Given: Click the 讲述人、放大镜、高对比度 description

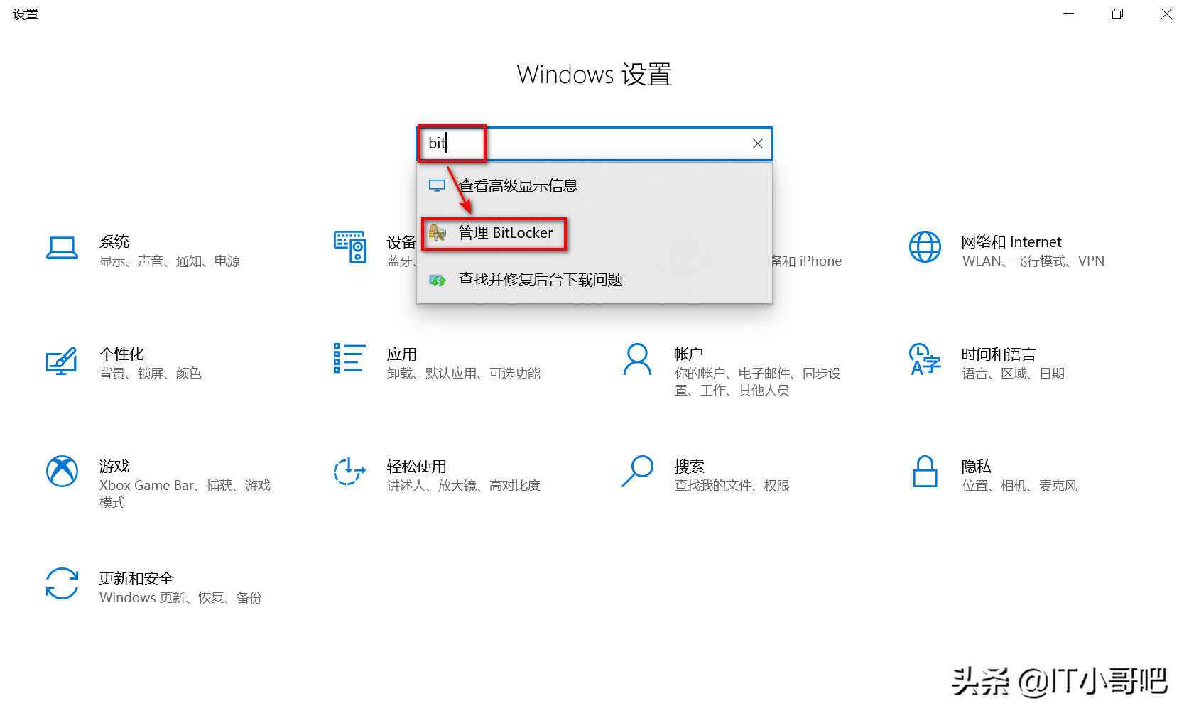Looking at the screenshot, I should 464,486.
